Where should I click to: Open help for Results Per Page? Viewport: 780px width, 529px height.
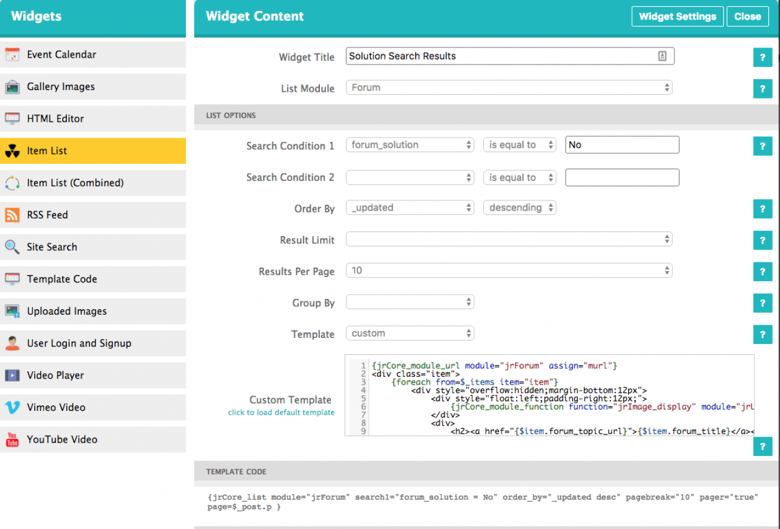[762, 272]
